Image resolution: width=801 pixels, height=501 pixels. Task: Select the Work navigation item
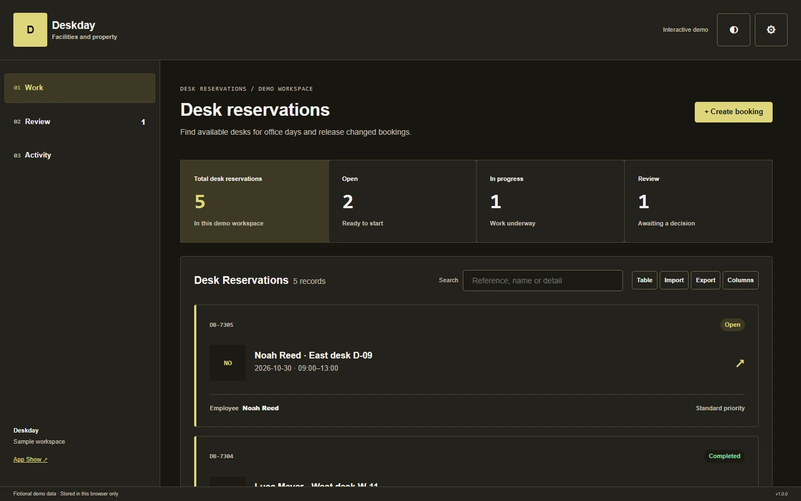80,88
